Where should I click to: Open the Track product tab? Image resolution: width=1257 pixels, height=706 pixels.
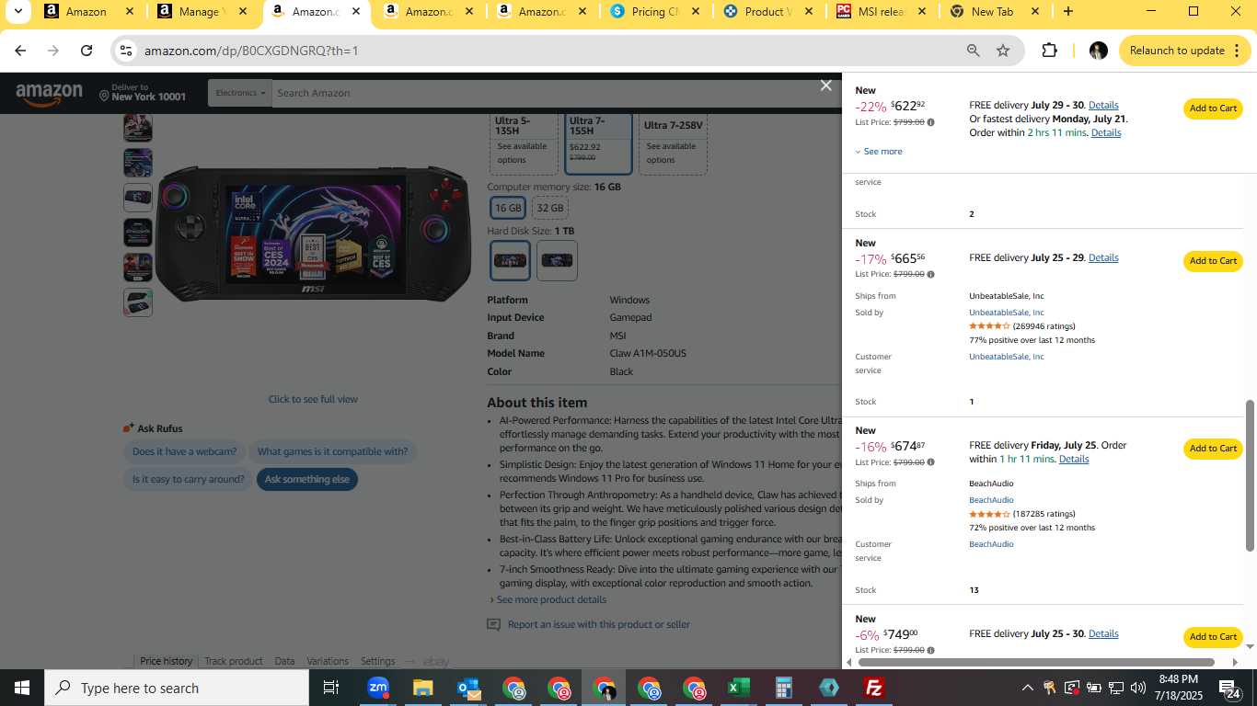coord(234,661)
